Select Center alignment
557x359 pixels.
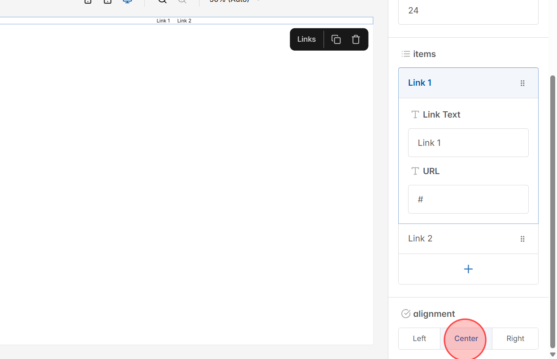[466, 338]
